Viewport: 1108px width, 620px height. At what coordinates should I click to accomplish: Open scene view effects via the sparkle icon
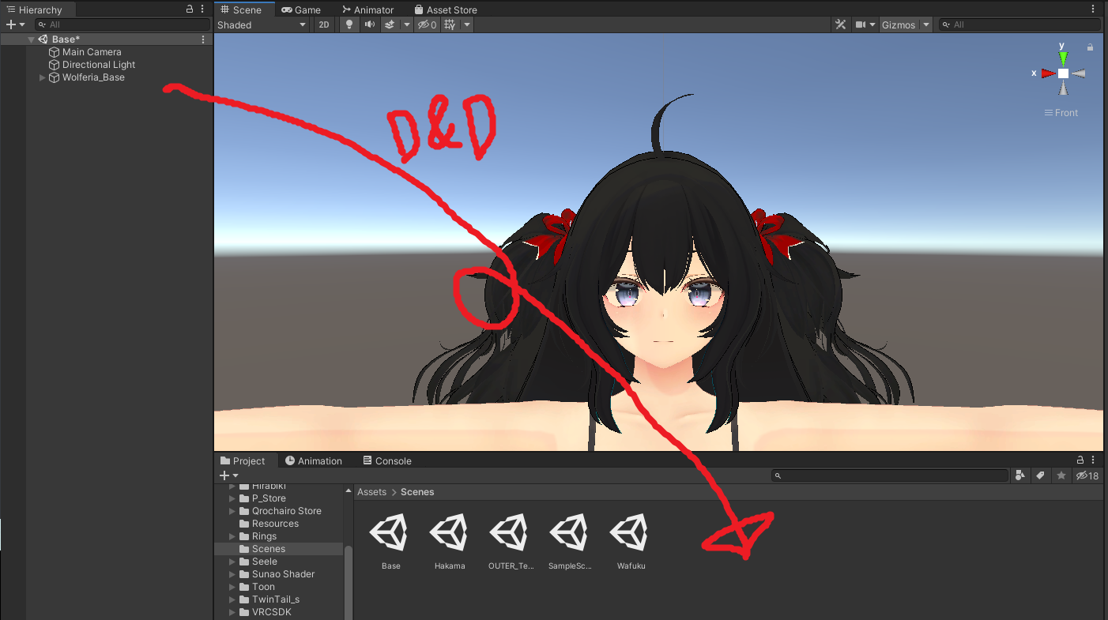(389, 24)
